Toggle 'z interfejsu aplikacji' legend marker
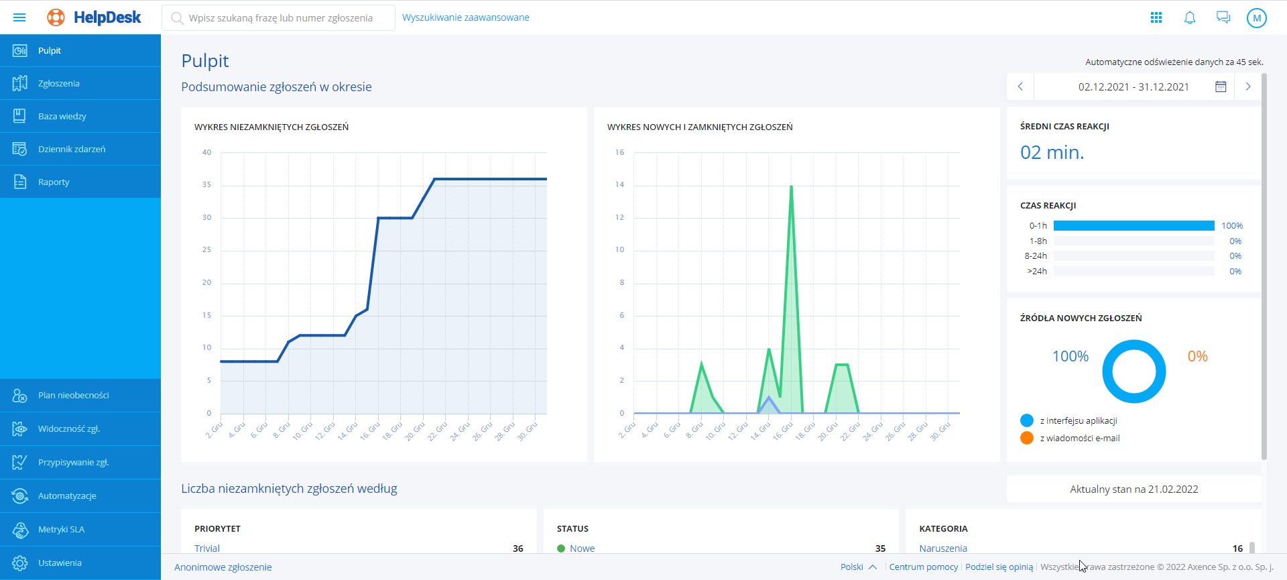The image size is (1287, 580). point(1027,420)
